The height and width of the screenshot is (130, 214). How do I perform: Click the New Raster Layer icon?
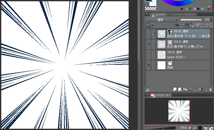point(175,89)
